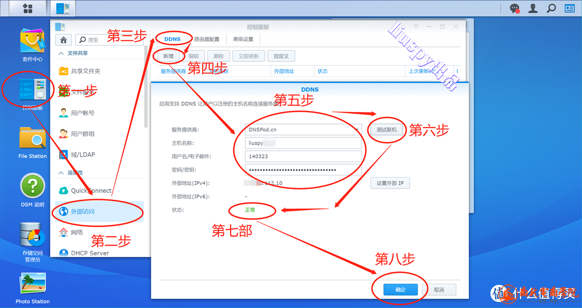The width and height of the screenshot is (582, 308).
Task: Click Test Connection (测试联机) button
Action: pyautogui.click(x=386, y=130)
